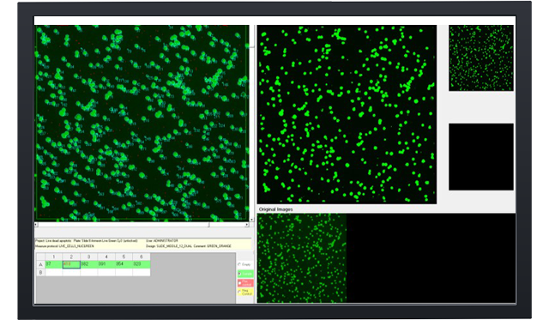Viewport: 549px width, 320px height.
Task: Click down arrow of image vertical scrollbar
Action: pos(251,220)
